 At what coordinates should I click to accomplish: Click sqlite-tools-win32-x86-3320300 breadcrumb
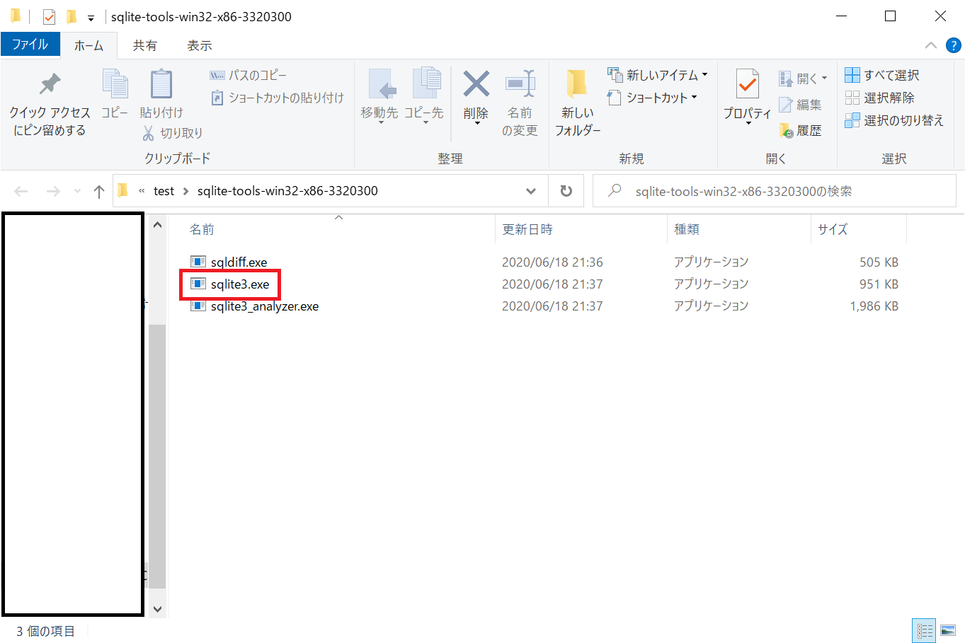pos(287,191)
